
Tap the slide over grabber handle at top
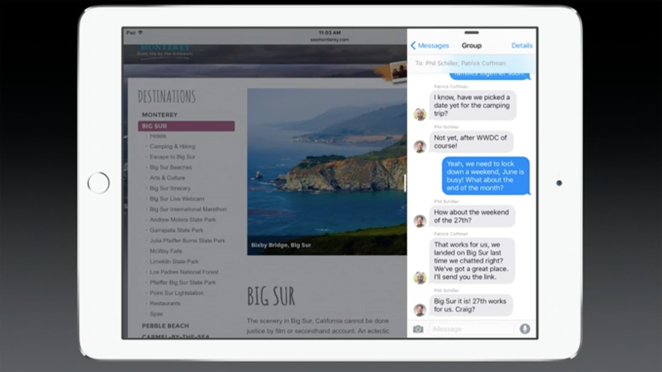471,33
